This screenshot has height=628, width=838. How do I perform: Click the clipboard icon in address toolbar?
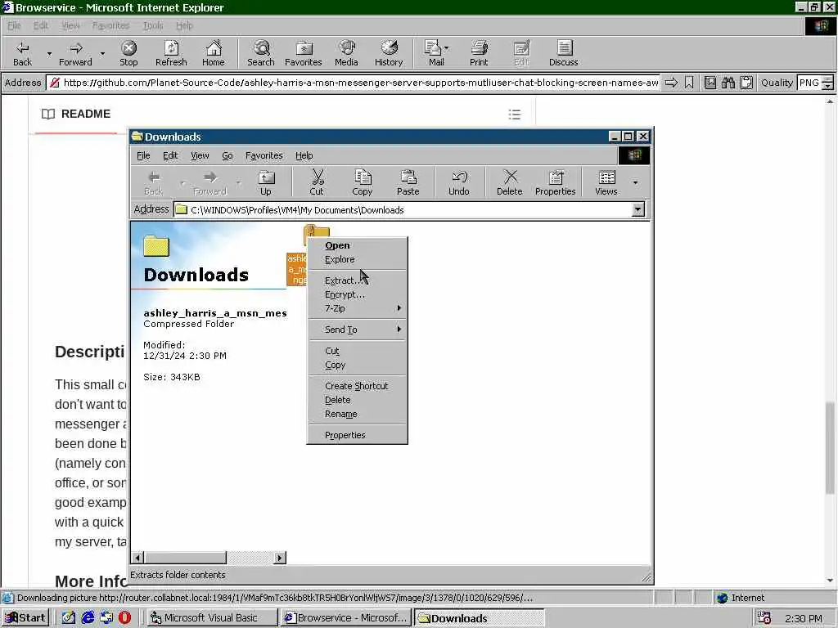click(746, 83)
